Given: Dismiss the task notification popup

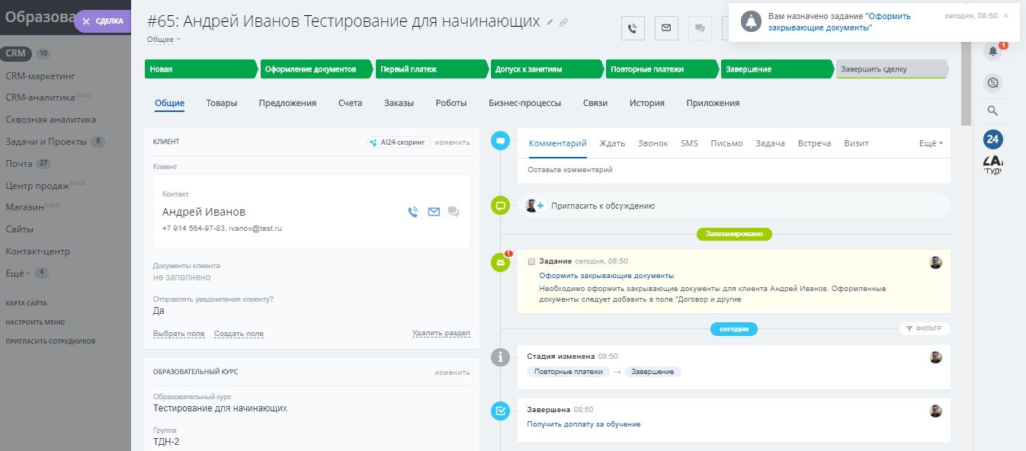Looking at the screenshot, I should (x=1005, y=15).
